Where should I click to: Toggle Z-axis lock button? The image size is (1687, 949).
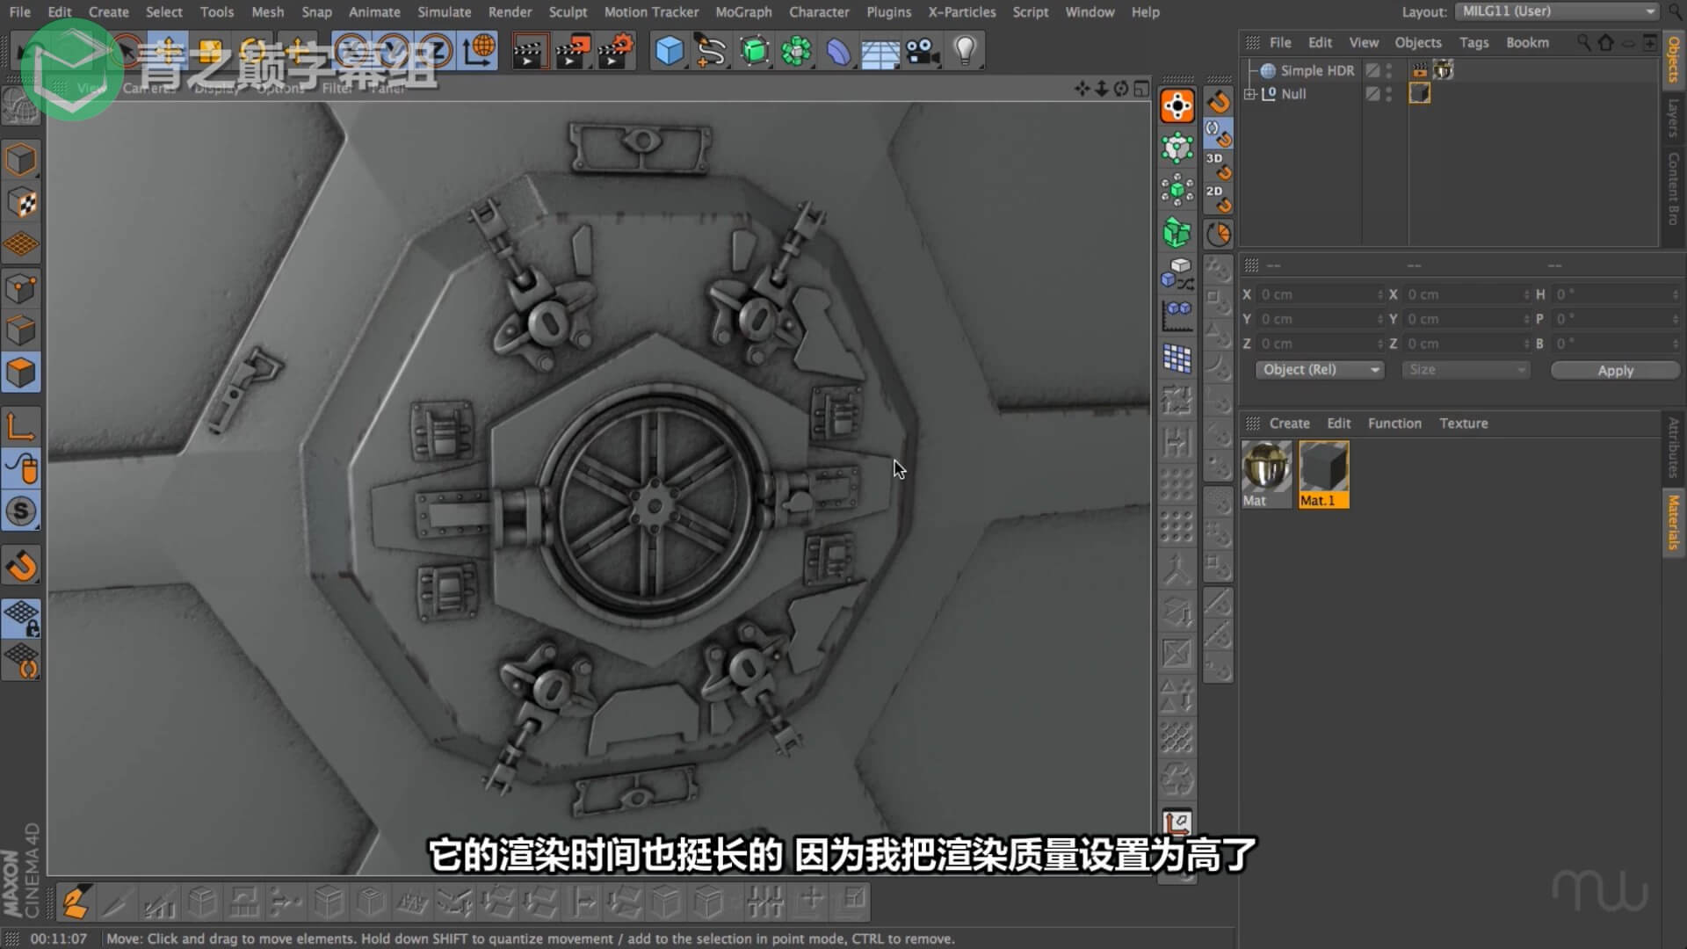point(437,51)
